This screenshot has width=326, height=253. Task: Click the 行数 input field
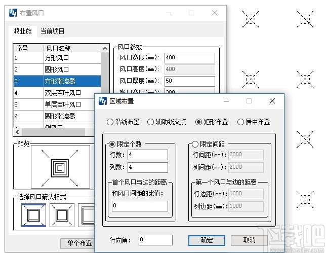click(x=148, y=155)
